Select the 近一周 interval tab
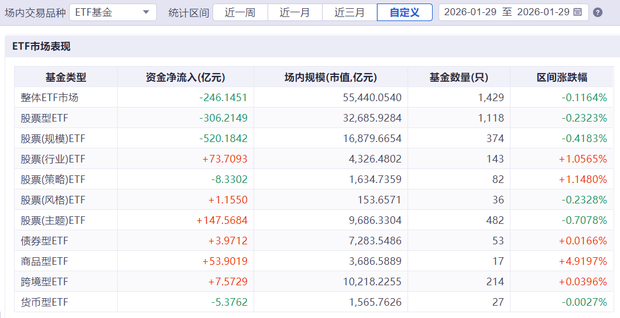620x318 pixels. (x=240, y=12)
